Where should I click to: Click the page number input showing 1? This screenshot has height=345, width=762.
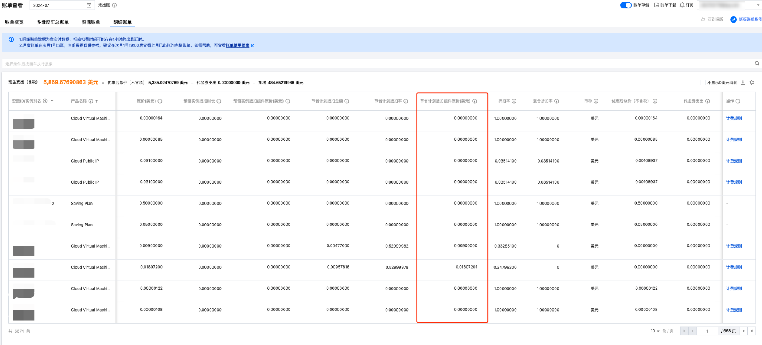pyautogui.click(x=707, y=331)
